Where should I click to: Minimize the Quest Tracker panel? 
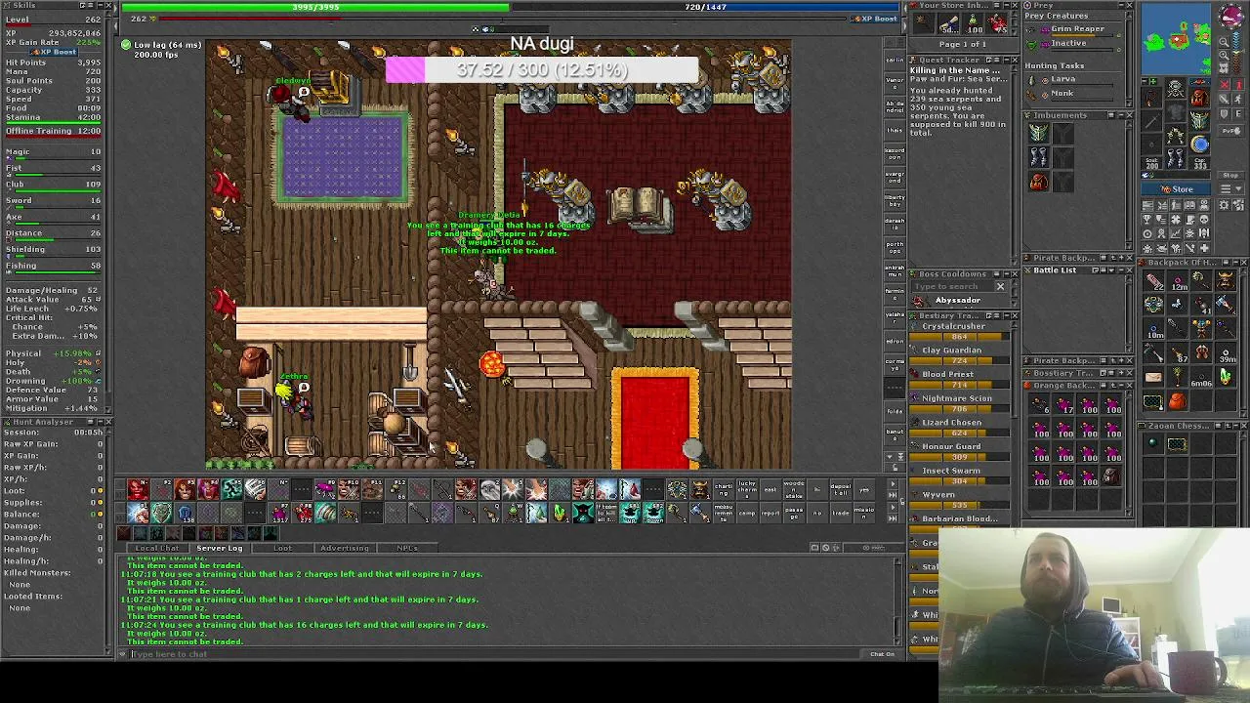1007,60
